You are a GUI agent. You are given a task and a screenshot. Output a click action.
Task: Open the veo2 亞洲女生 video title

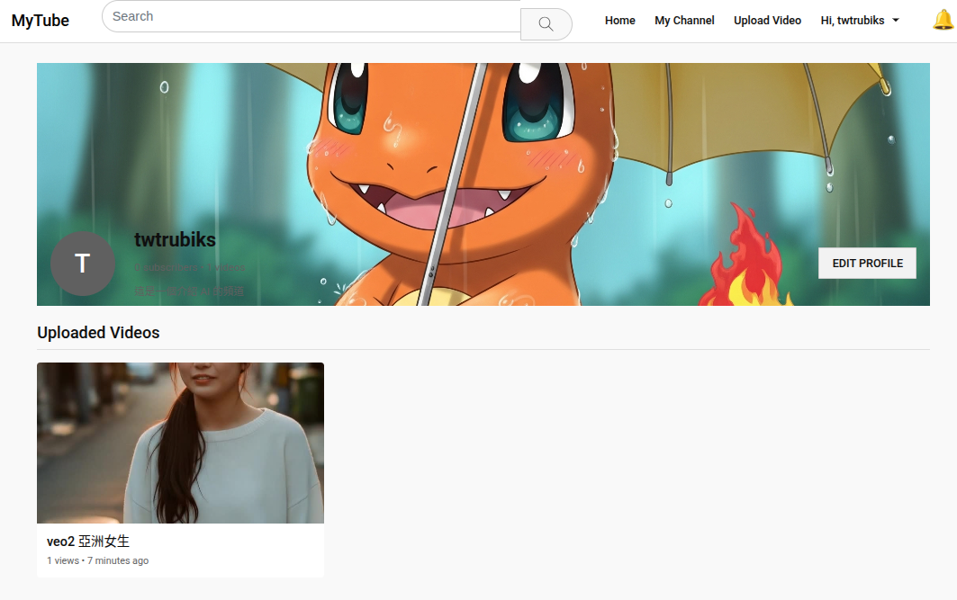(88, 542)
